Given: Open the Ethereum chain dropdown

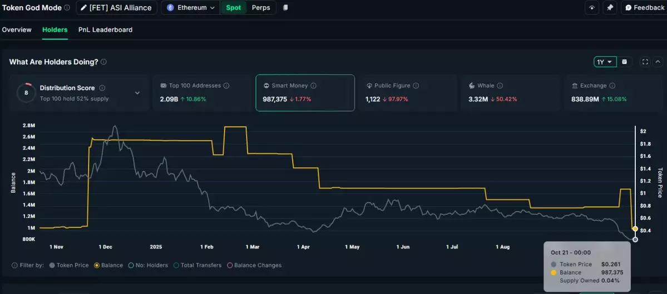Looking at the screenshot, I should point(191,8).
